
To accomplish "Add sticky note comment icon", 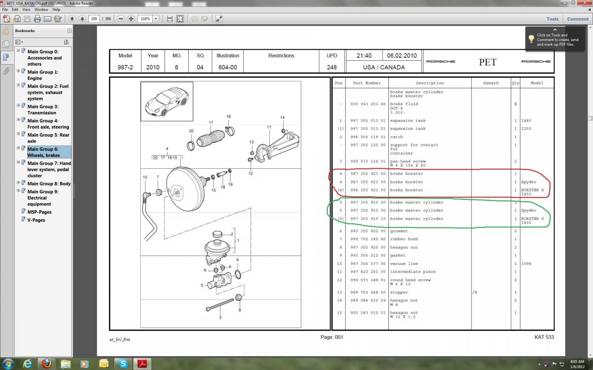I will (194, 19).
